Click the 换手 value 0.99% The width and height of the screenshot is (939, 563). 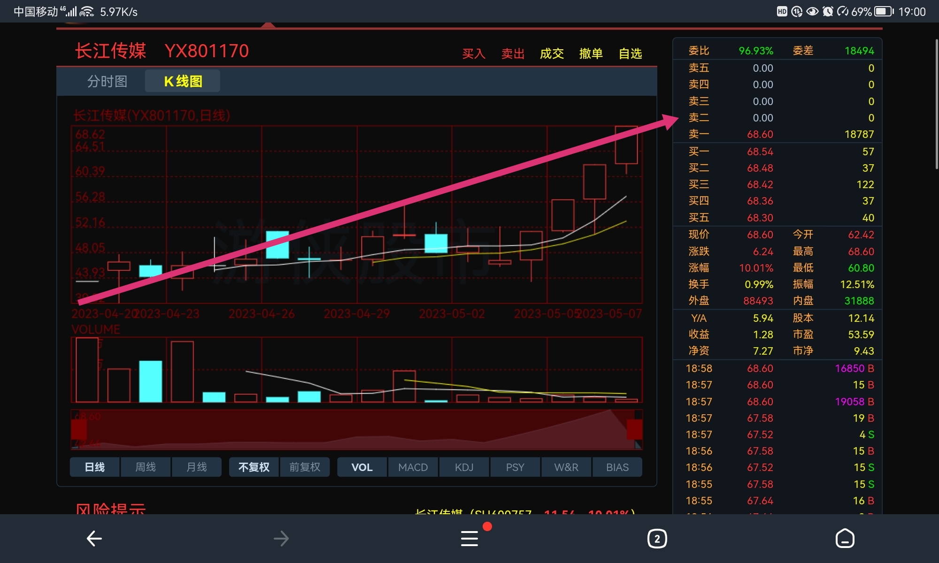click(x=759, y=284)
